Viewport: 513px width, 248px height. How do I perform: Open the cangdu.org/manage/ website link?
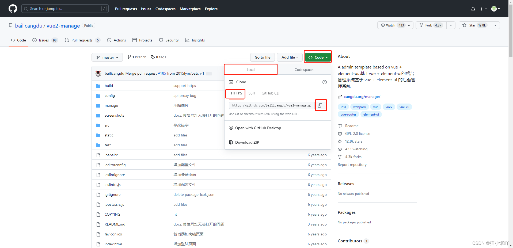click(x=362, y=97)
